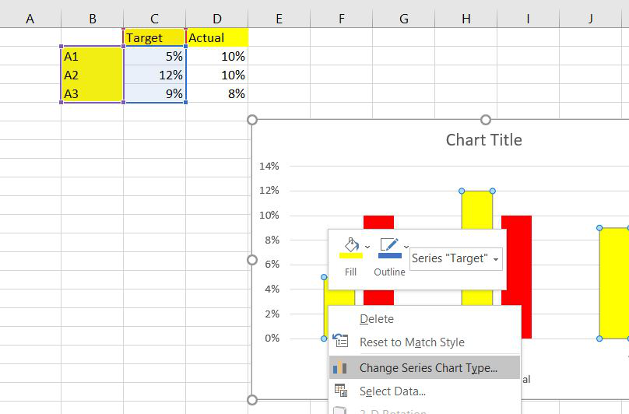Choose Delete from the context menu
629x414 pixels.
pos(377,319)
